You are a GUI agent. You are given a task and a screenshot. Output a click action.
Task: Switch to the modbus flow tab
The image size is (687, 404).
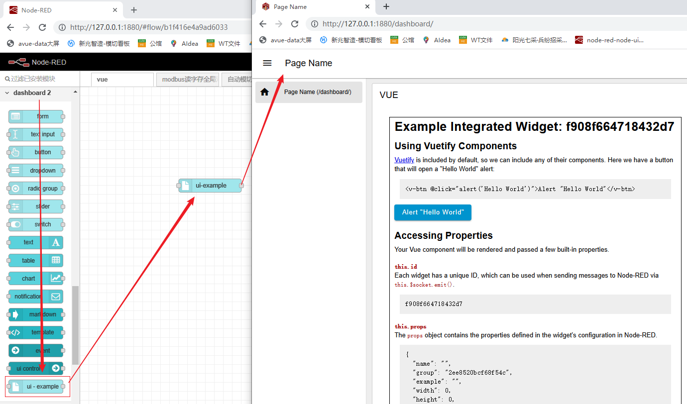(x=187, y=80)
